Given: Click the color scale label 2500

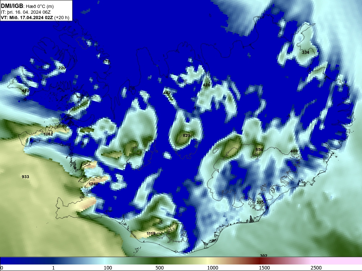Looking at the screenshot, I should tap(316, 268).
